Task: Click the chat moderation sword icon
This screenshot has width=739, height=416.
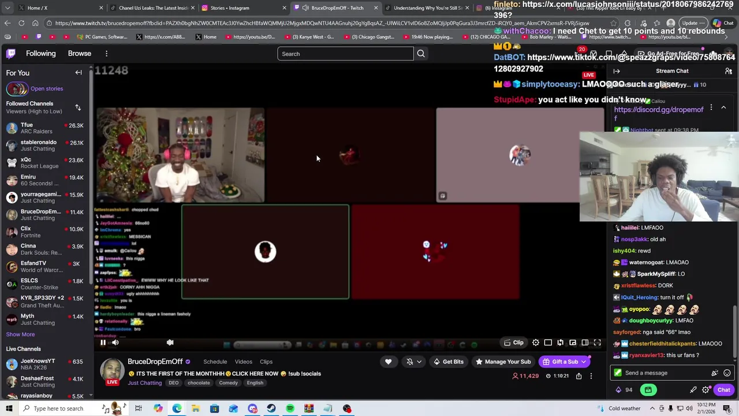Action: [693, 390]
